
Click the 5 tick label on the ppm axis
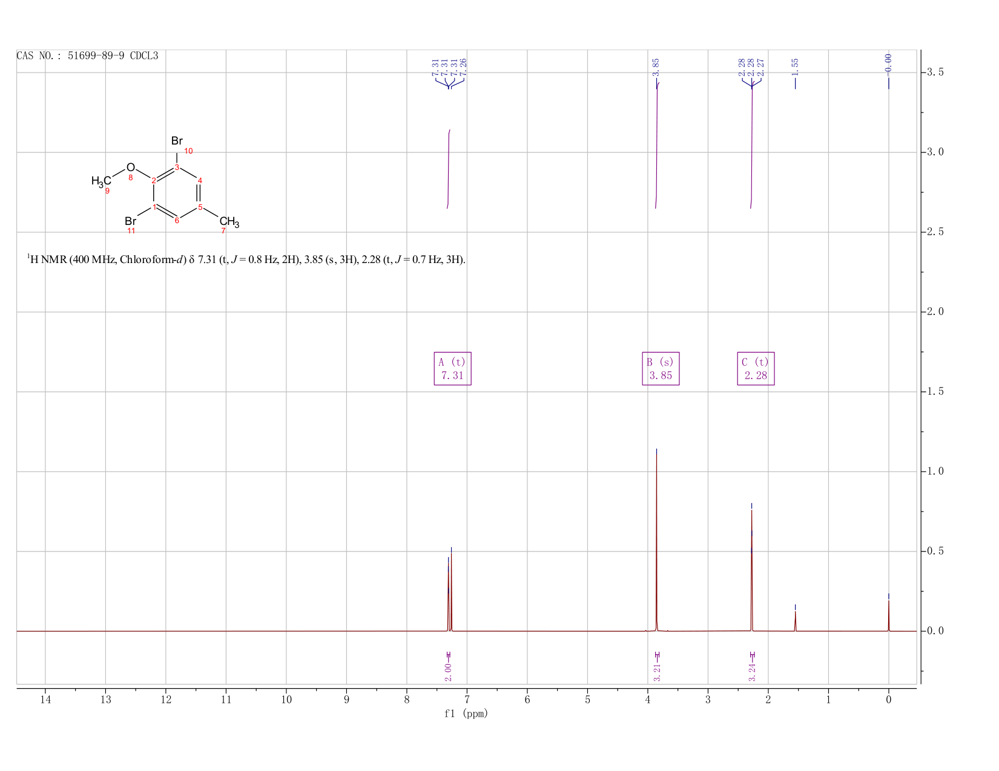point(587,700)
